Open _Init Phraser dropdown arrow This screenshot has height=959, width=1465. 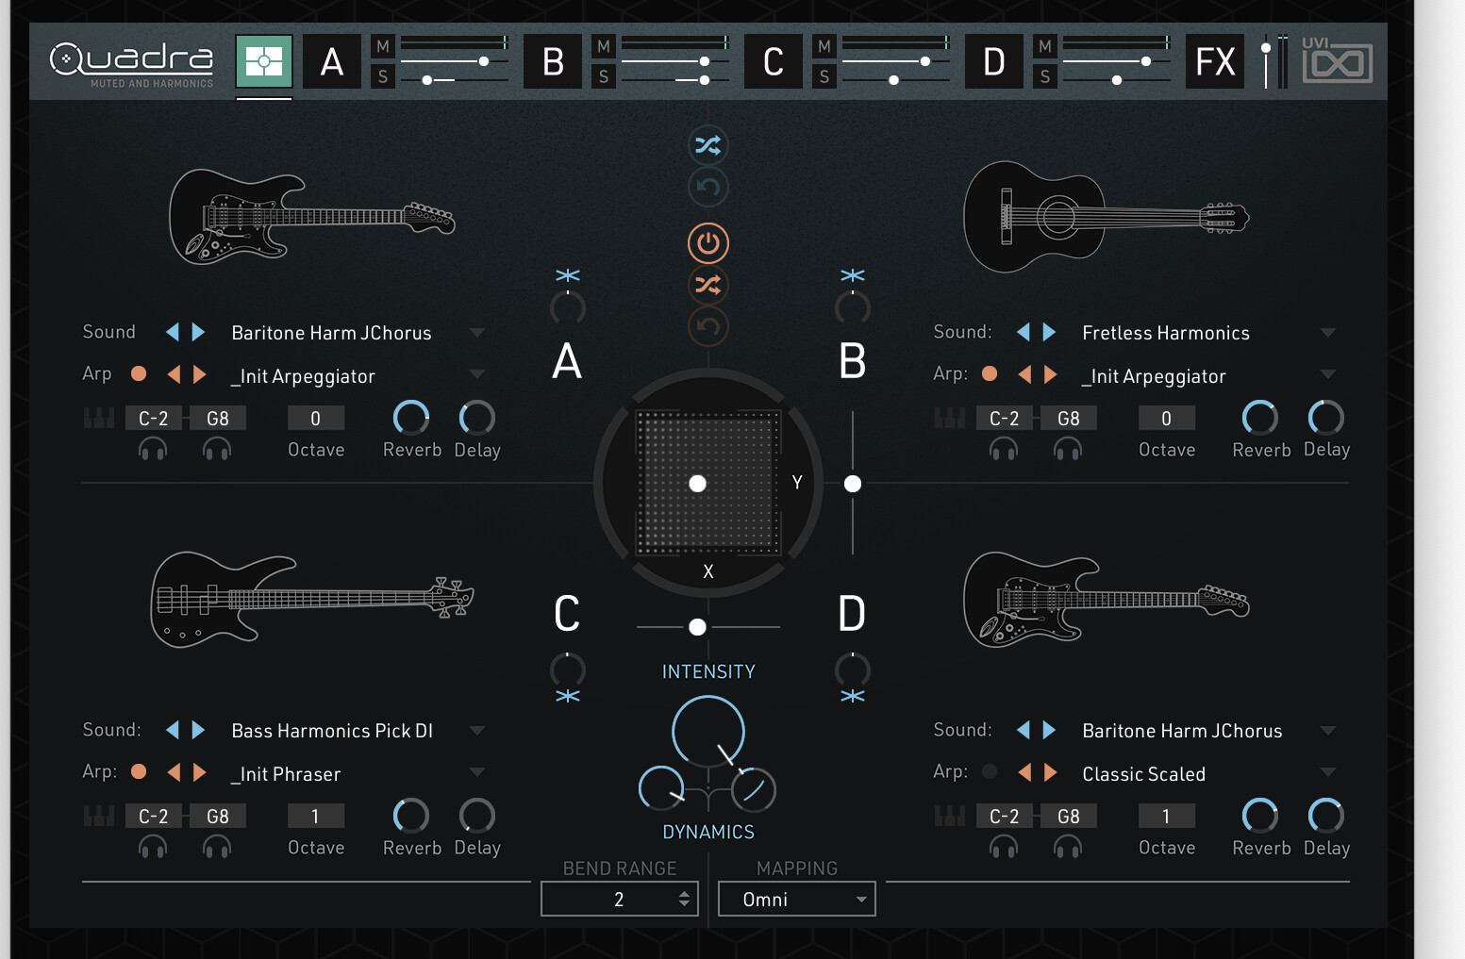(477, 772)
